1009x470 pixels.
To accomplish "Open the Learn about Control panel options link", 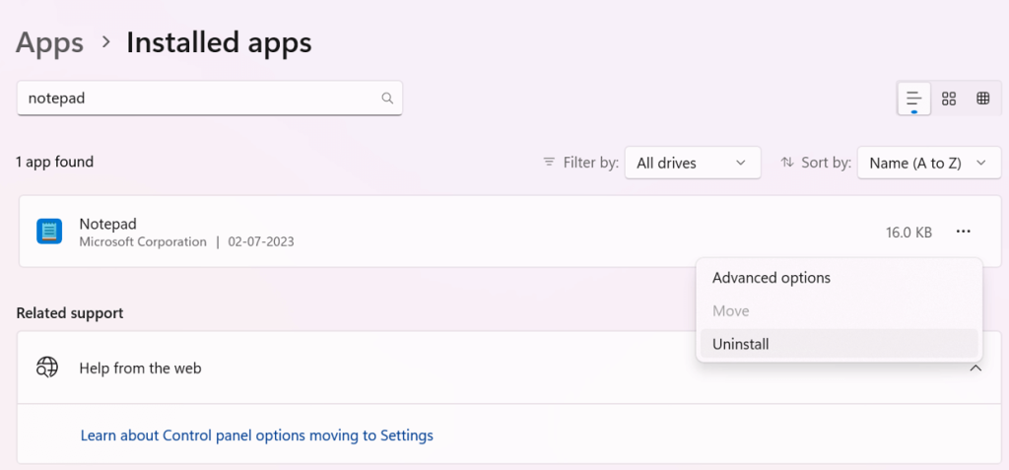I will (x=256, y=435).
